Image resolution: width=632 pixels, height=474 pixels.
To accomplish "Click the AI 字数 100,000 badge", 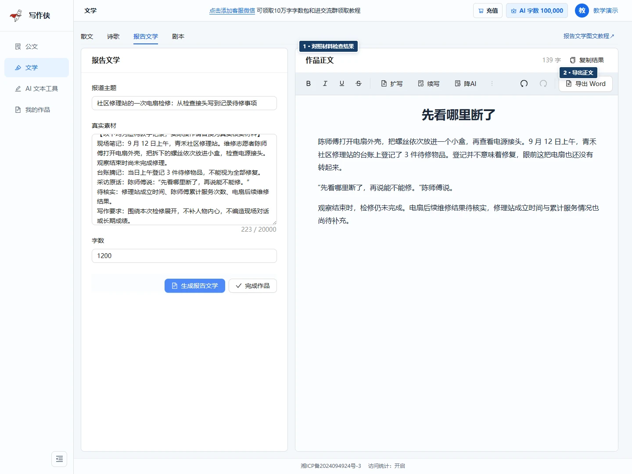I will click(537, 11).
